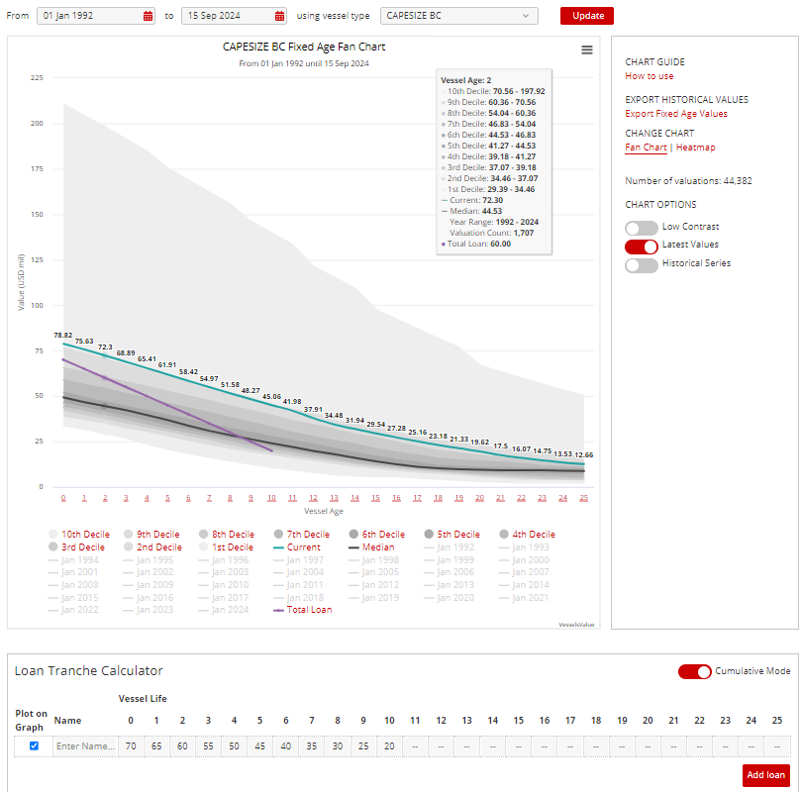The height and width of the screenshot is (792, 802).
Task: Enable the Low Contrast switch
Action: point(642,228)
